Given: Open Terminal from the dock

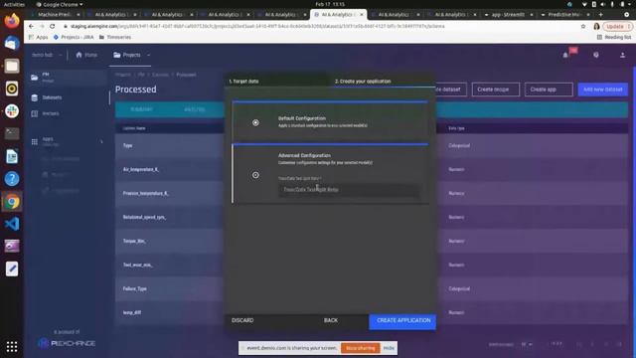Looking at the screenshot, I should click(x=12, y=133).
